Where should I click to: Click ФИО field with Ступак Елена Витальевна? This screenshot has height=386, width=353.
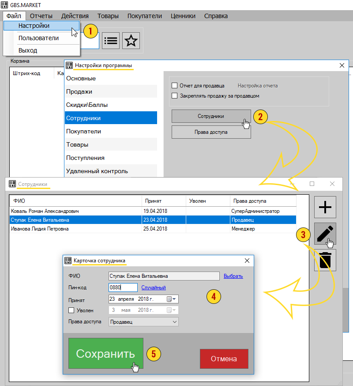(x=164, y=276)
